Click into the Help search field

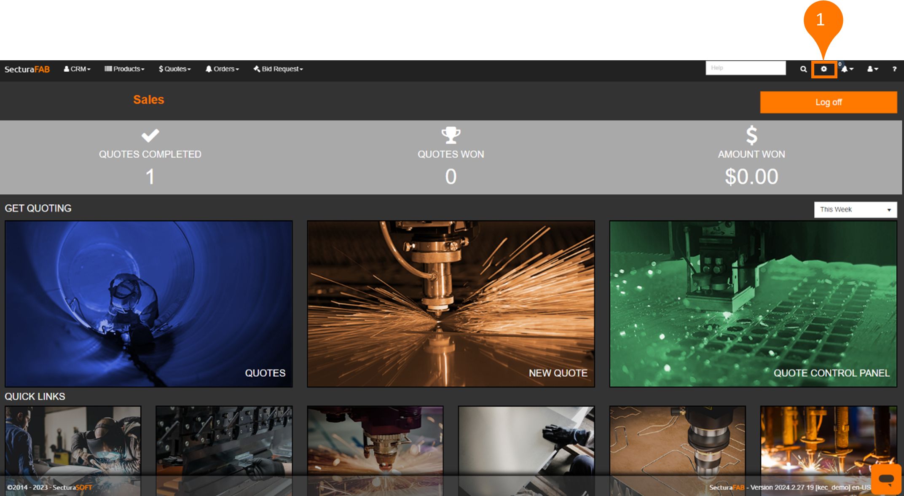[745, 68]
